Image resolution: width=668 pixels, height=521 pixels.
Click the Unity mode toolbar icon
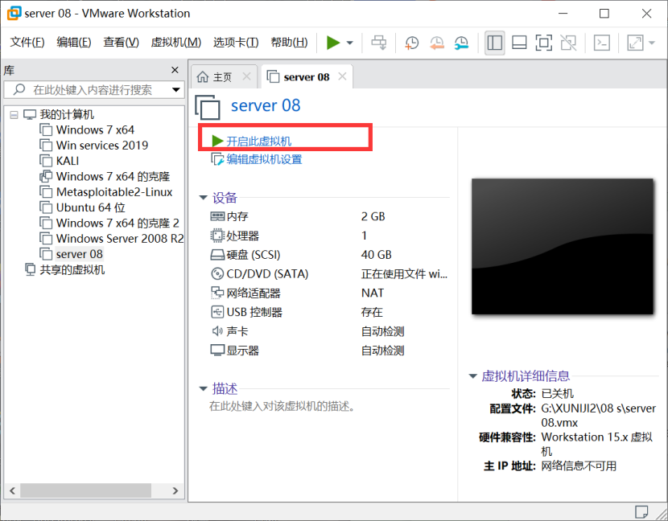click(568, 43)
